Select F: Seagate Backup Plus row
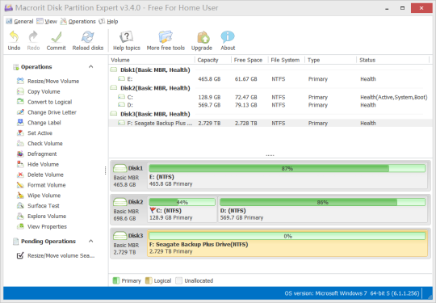 tap(270, 123)
